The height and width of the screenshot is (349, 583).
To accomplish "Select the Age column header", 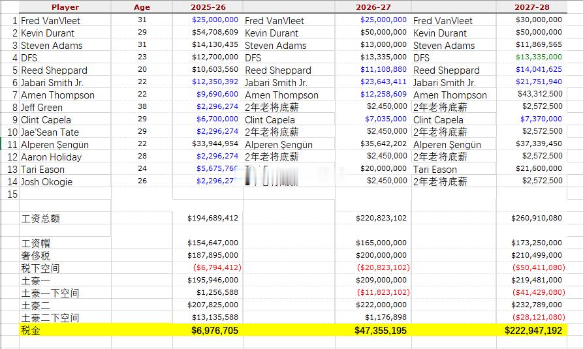I will 142,7.
